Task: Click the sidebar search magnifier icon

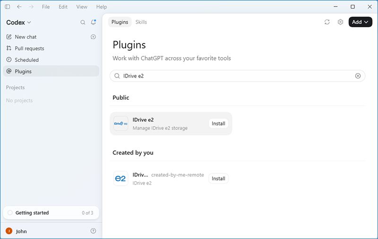Action: point(83,22)
